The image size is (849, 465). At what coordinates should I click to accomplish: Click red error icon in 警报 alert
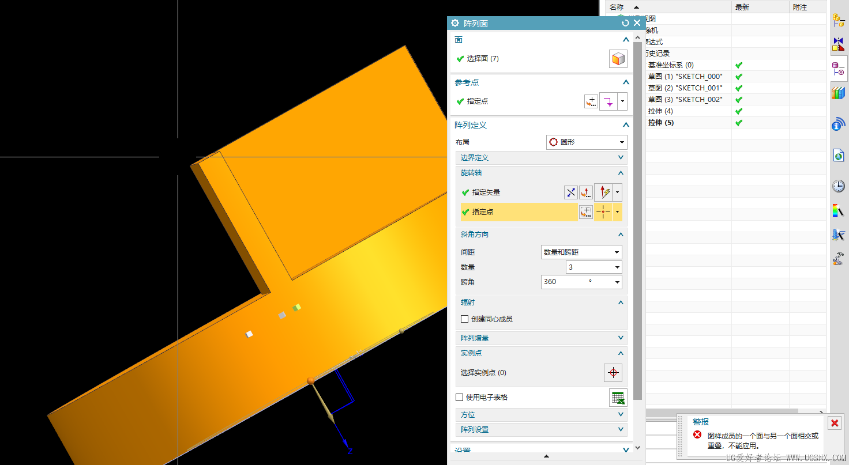click(697, 435)
